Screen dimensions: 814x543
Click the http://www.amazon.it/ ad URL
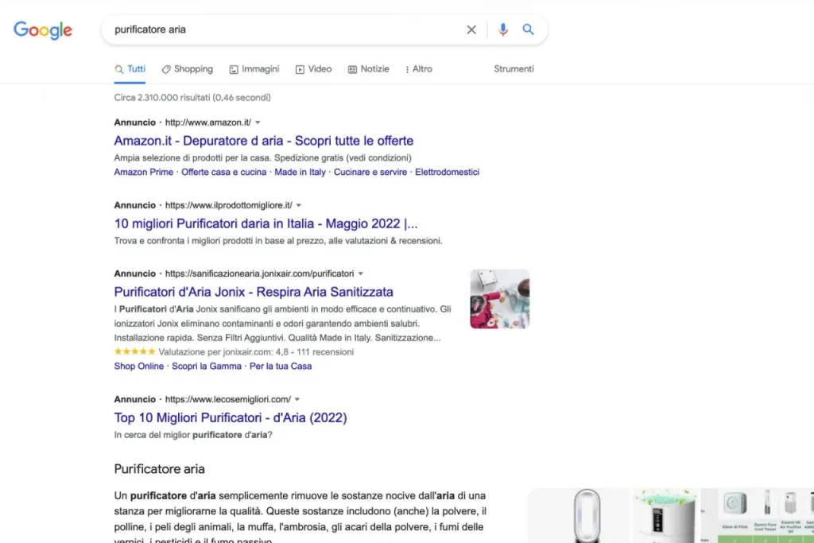[208, 122]
